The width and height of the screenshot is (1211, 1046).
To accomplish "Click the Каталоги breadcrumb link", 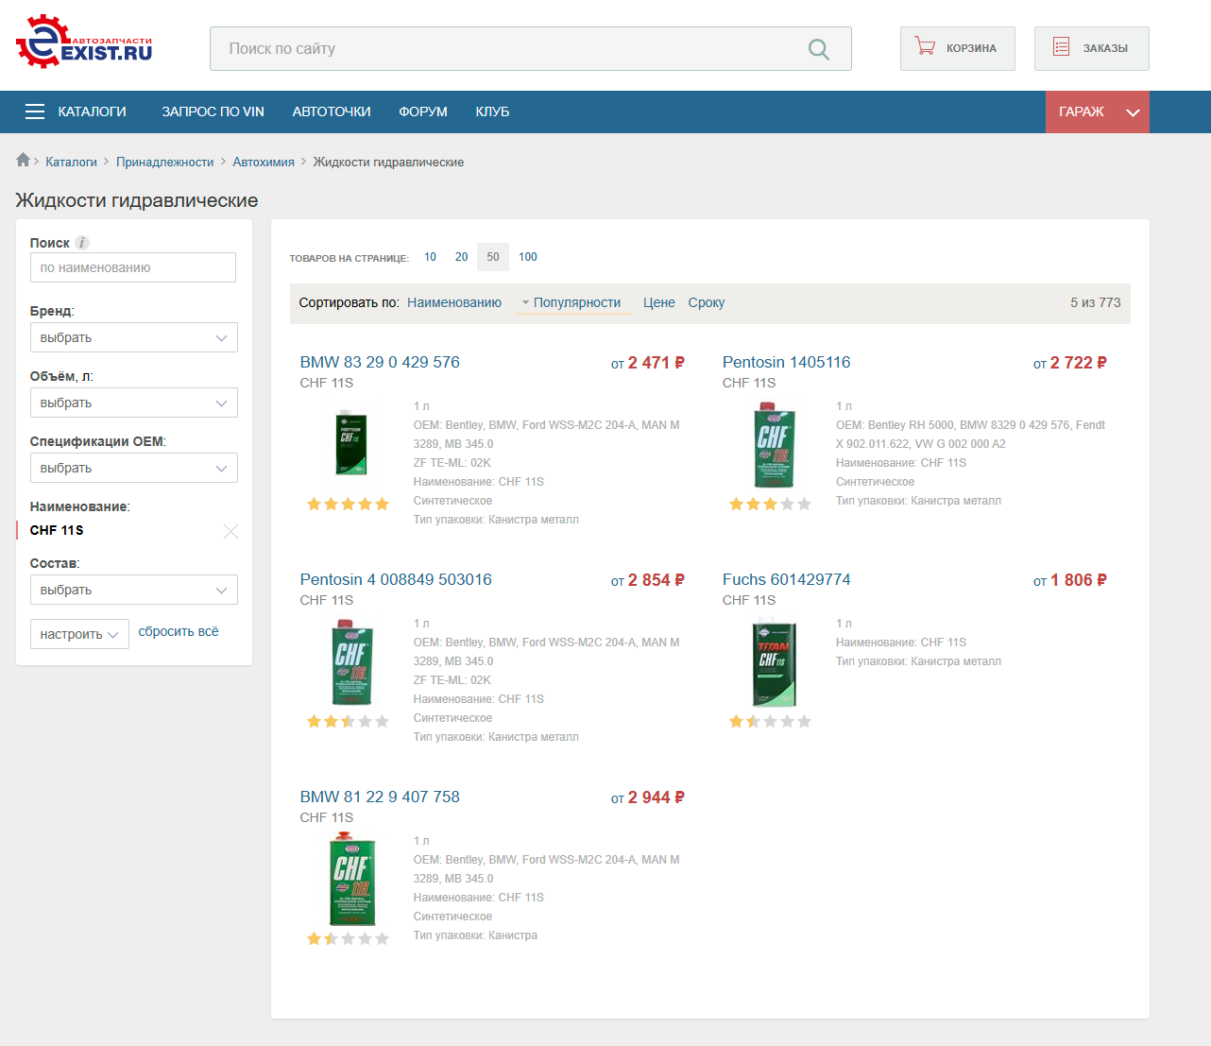I will (x=72, y=163).
